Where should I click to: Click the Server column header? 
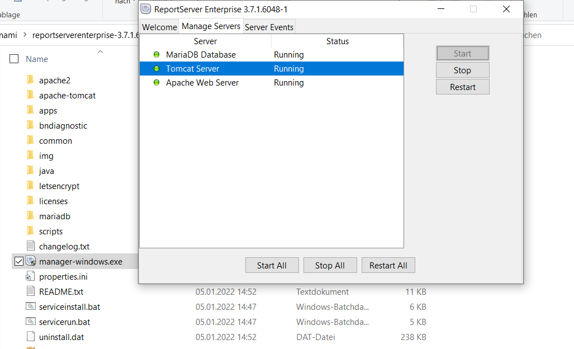205,41
